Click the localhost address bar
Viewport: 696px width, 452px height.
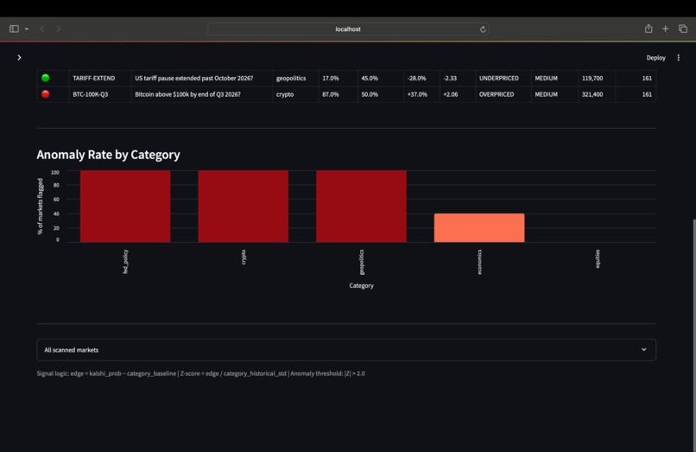[x=347, y=29]
